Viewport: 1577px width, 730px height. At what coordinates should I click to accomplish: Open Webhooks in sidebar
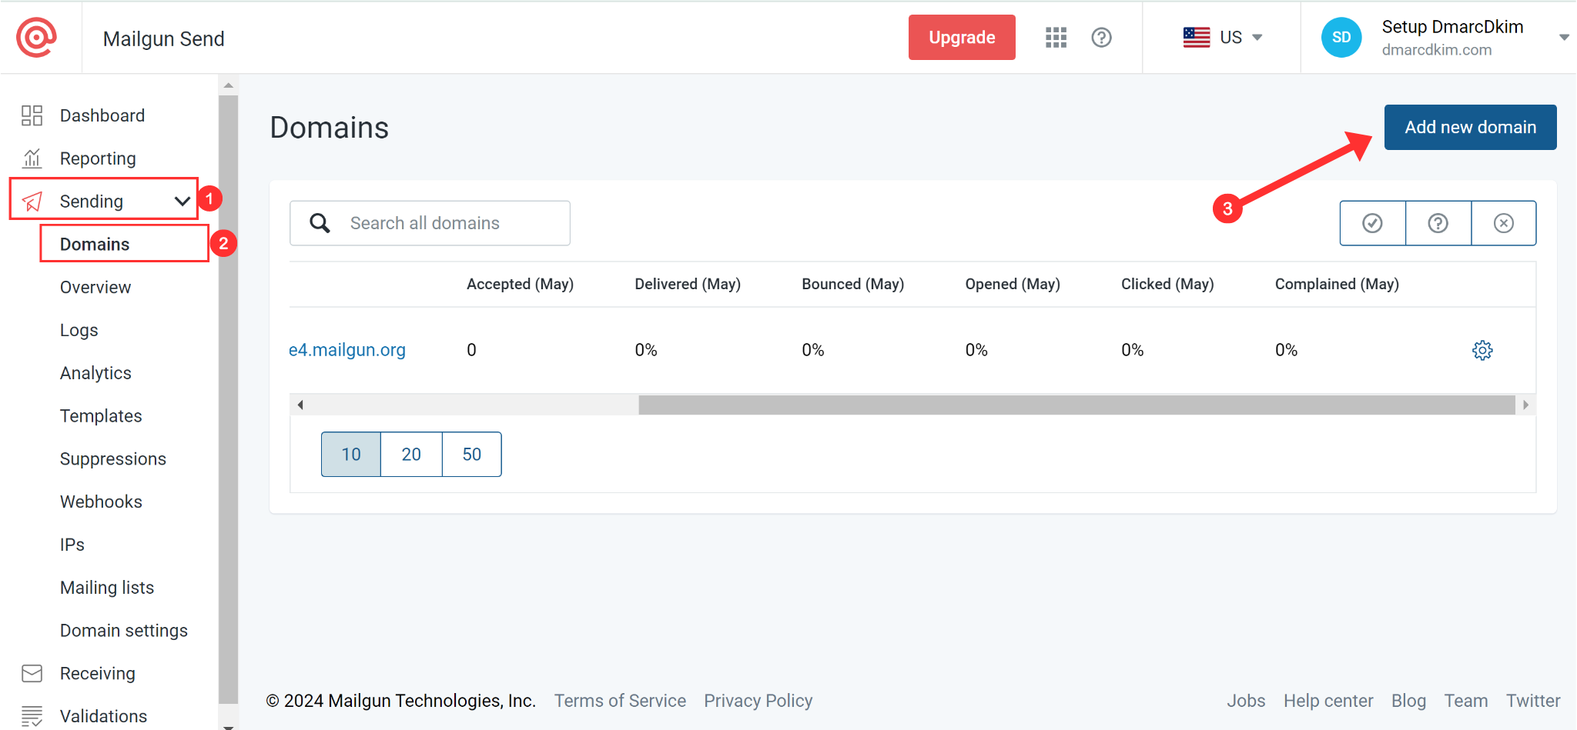[101, 502]
